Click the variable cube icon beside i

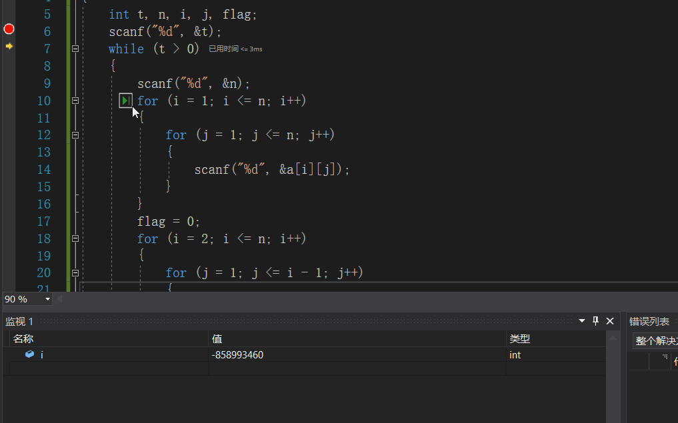click(29, 354)
